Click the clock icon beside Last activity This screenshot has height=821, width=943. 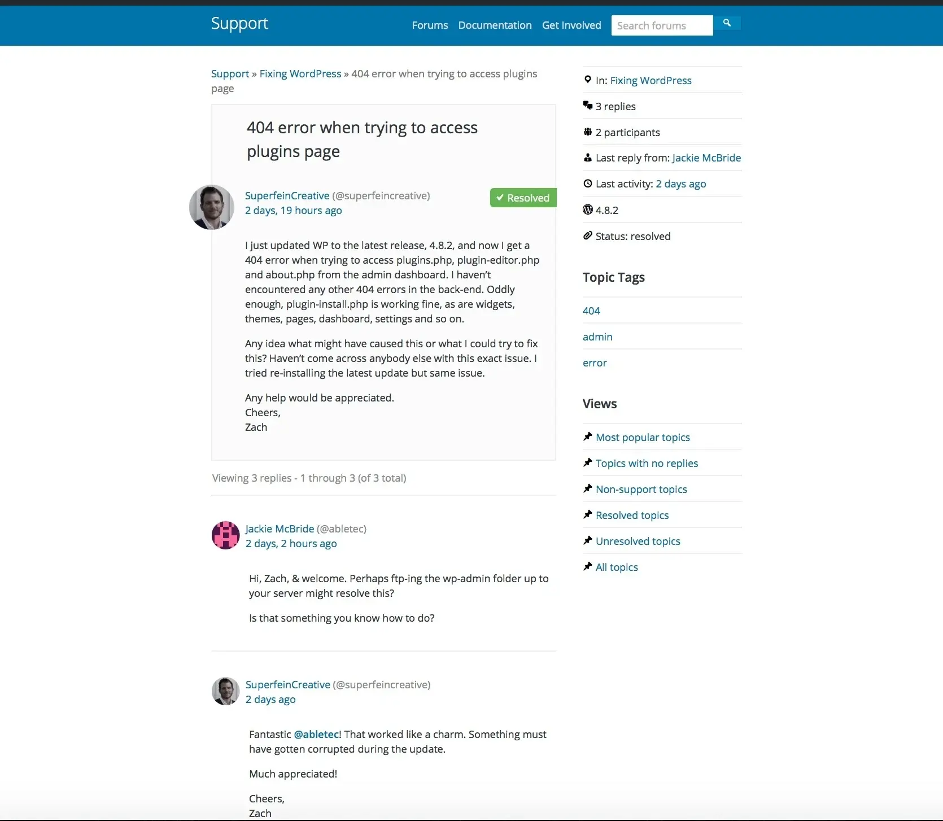coord(588,184)
